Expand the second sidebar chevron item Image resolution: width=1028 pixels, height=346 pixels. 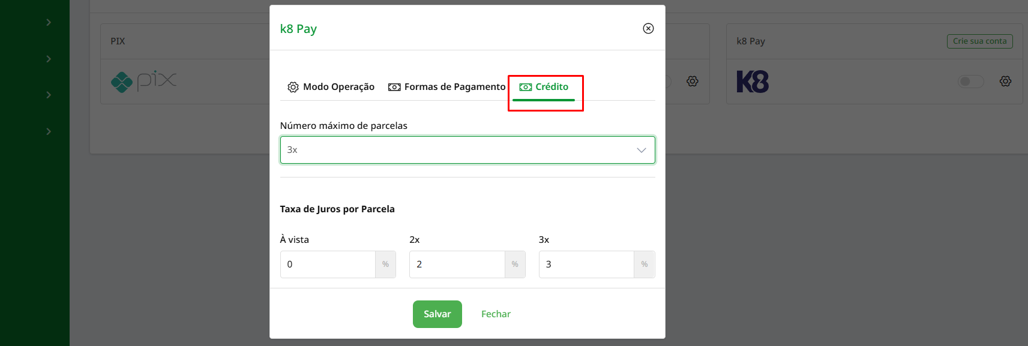click(49, 59)
